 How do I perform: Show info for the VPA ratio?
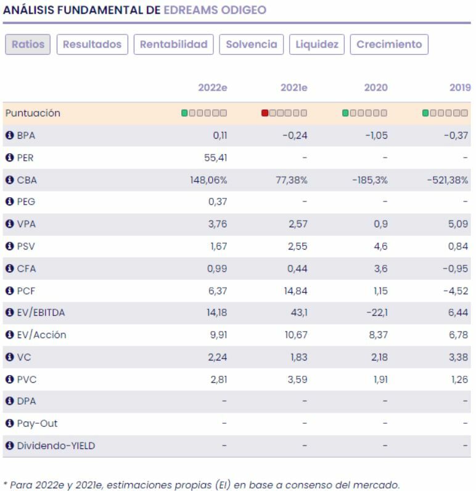click(9, 224)
